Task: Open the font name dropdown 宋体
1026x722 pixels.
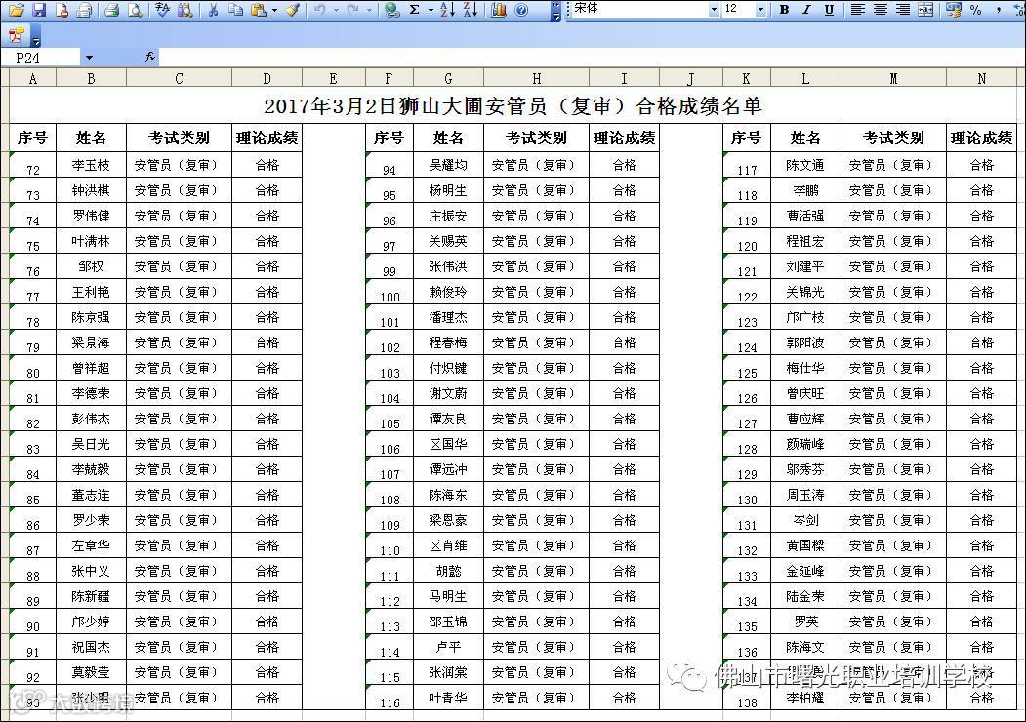Action: tap(714, 10)
